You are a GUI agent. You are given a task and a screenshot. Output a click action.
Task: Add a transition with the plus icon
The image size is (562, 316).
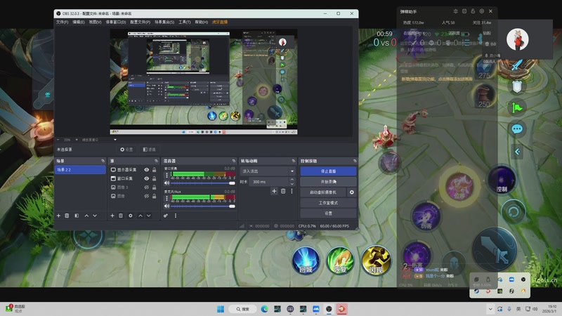(x=274, y=191)
